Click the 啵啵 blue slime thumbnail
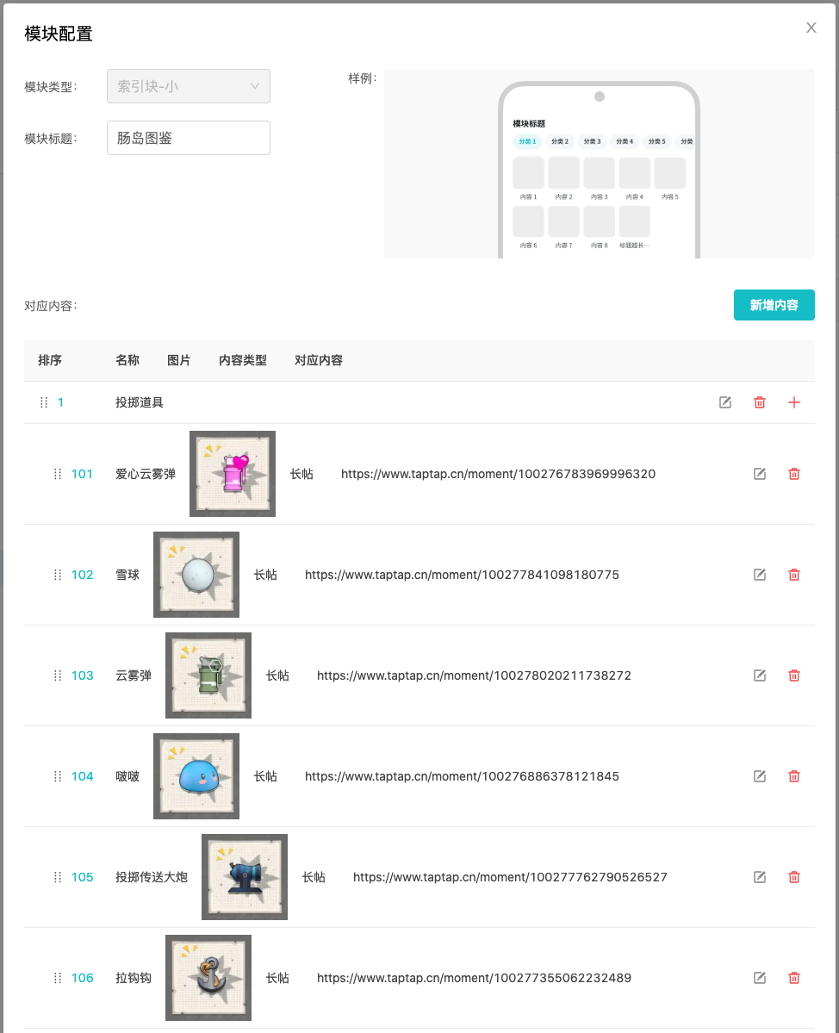Screen dimensions: 839x1033 [196, 776]
